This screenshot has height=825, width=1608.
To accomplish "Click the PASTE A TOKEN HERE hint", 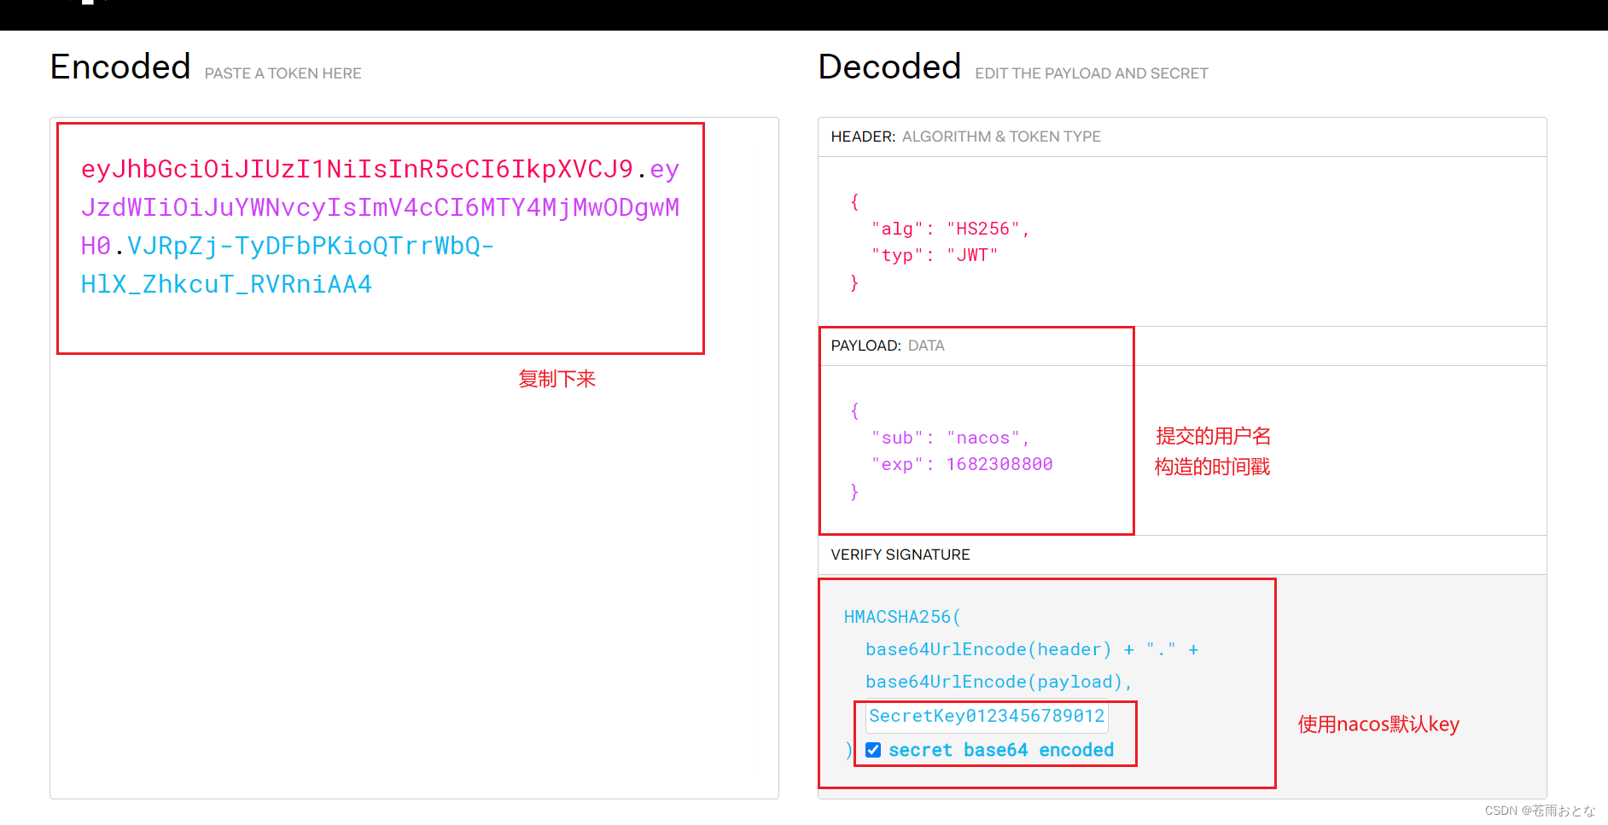I will (x=283, y=73).
